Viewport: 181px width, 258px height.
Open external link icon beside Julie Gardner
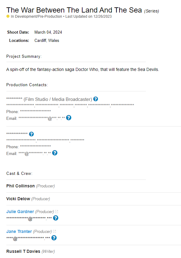(x=57, y=212)
